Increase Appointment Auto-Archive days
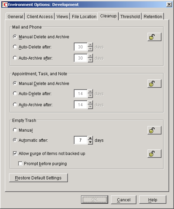Image resolution: width=174 pixels, height=209 pixels. pos(90,103)
